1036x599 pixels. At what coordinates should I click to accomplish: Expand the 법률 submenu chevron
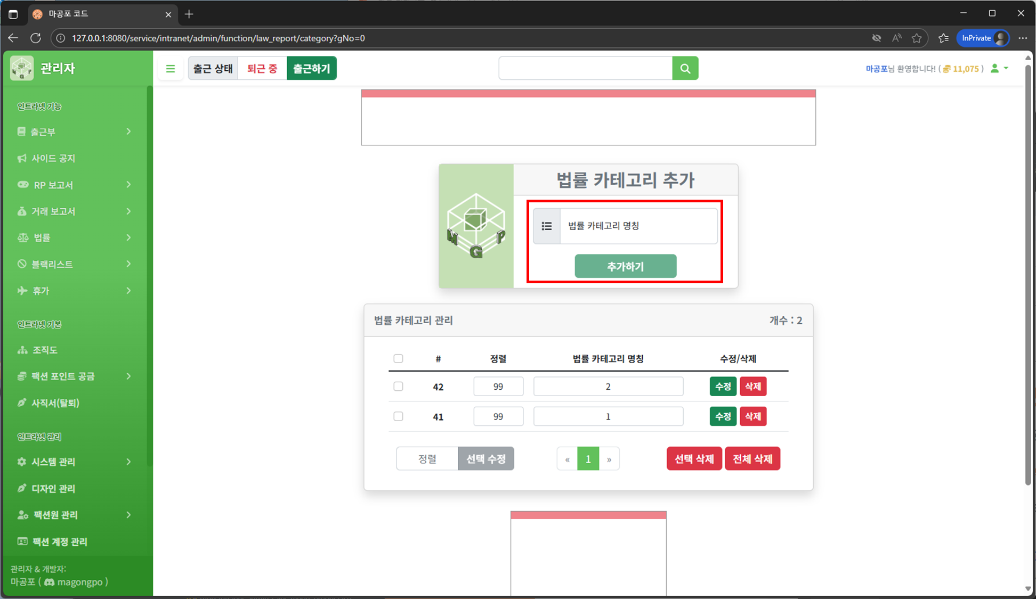click(x=128, y=237)
